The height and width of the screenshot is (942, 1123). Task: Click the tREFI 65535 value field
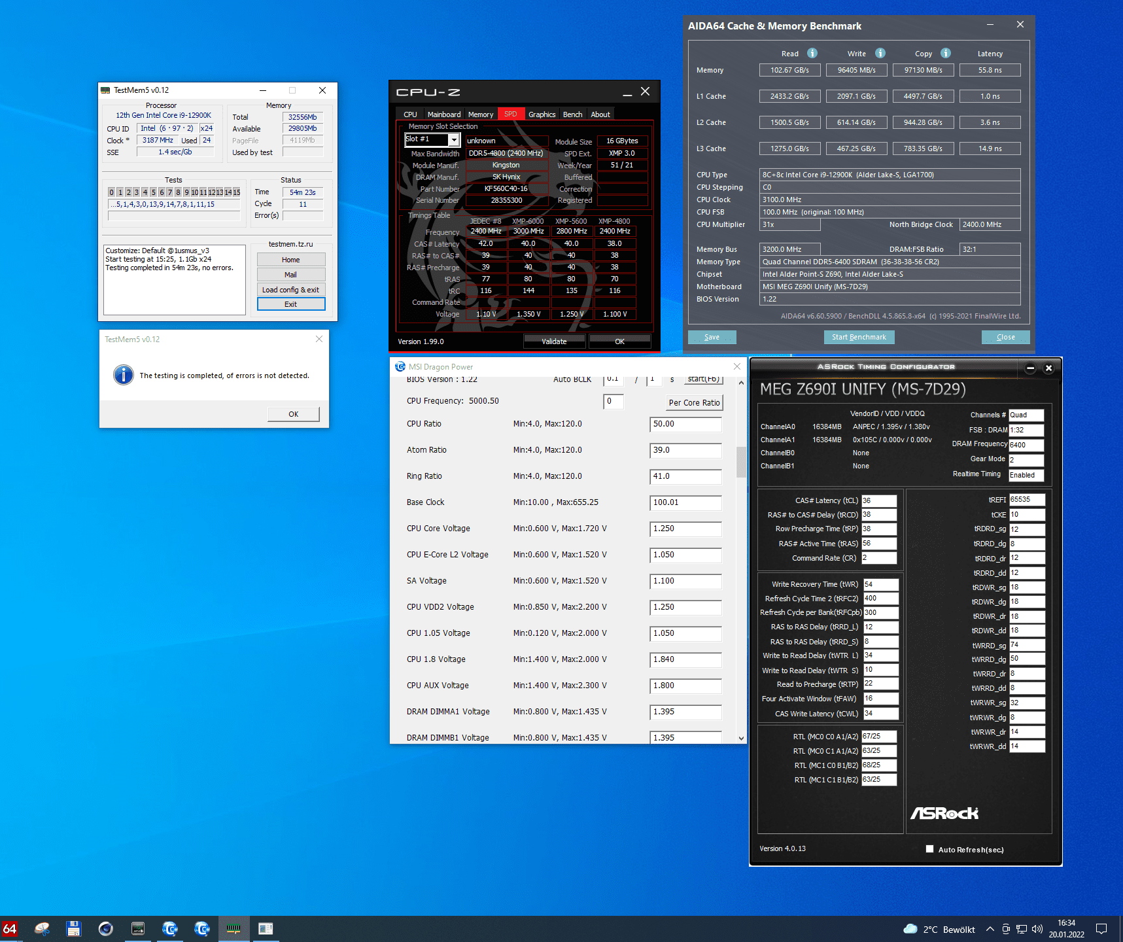(1027, 500)
